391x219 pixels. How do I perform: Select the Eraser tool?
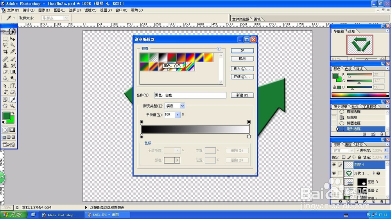(5, 72)
